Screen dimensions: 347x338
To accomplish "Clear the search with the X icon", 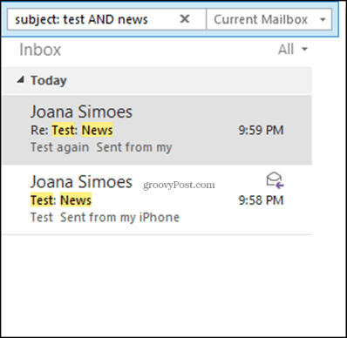I will tap(185, 19).
